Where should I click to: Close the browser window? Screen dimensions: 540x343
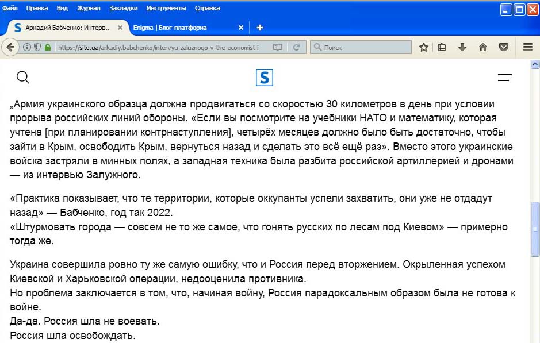tap(533, 9)
